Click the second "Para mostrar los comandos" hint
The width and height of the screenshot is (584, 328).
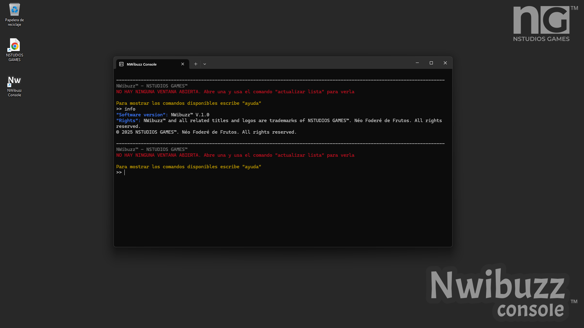189,167
